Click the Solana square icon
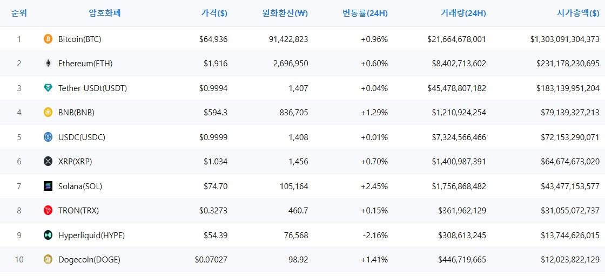The height and width of the screenshot is (277, 605). click(x=48, y=186)
